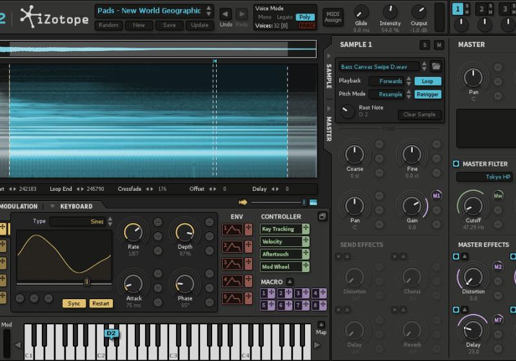This screenshot has height=361, width=516.
Task: Open Master Filter type Tokyo HP dropdown
Action: click(484, 177)
